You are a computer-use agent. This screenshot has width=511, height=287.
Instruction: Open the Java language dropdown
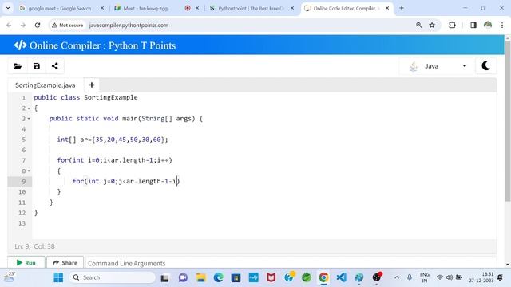pos(436,66)
